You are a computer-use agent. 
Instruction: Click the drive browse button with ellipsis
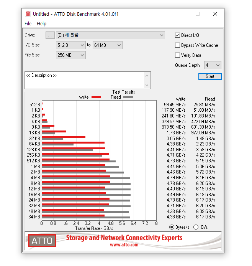tap(50, 35)
